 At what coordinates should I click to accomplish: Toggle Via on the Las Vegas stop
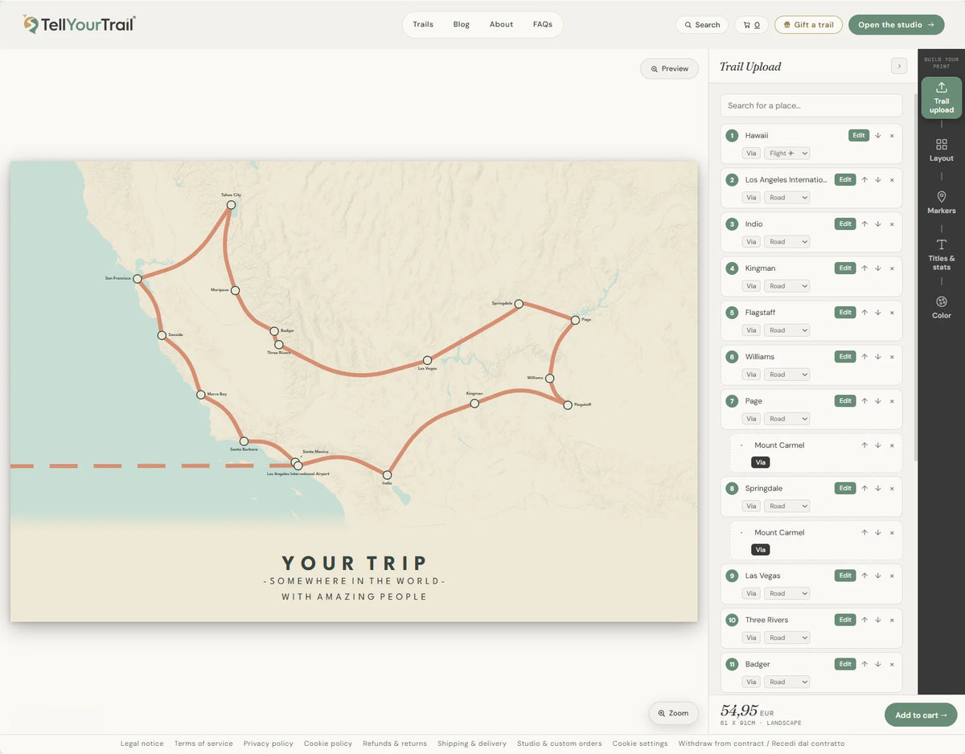751,593
